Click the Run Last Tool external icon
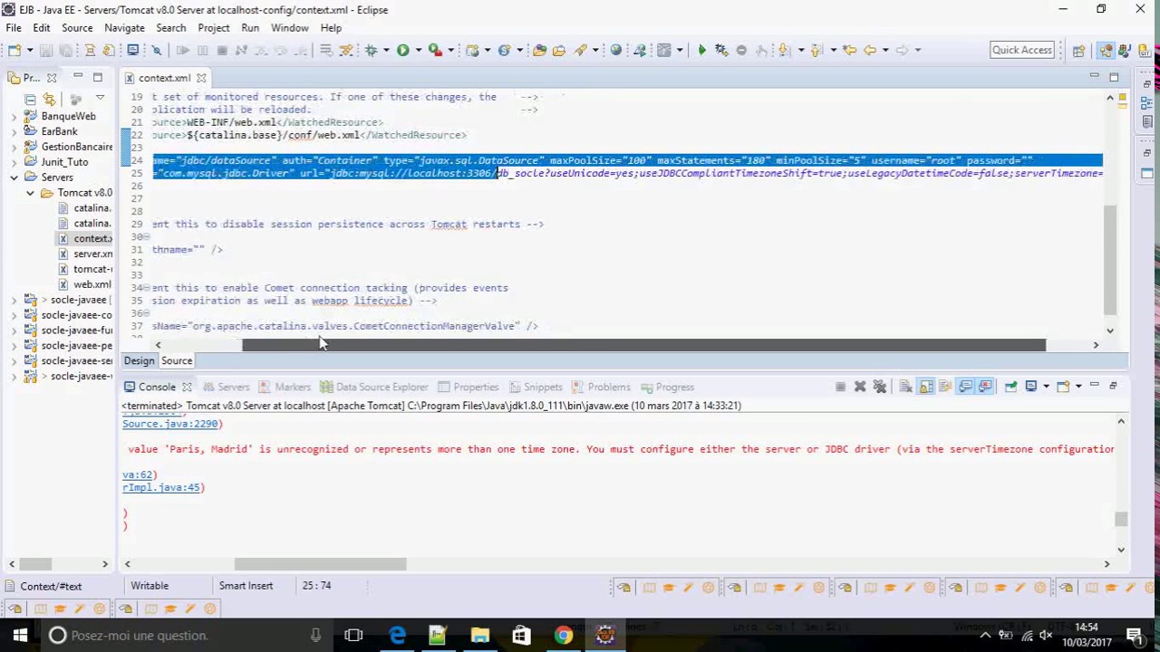The image size is (1160, 652). pyautogui.click(x=435, y=51)
